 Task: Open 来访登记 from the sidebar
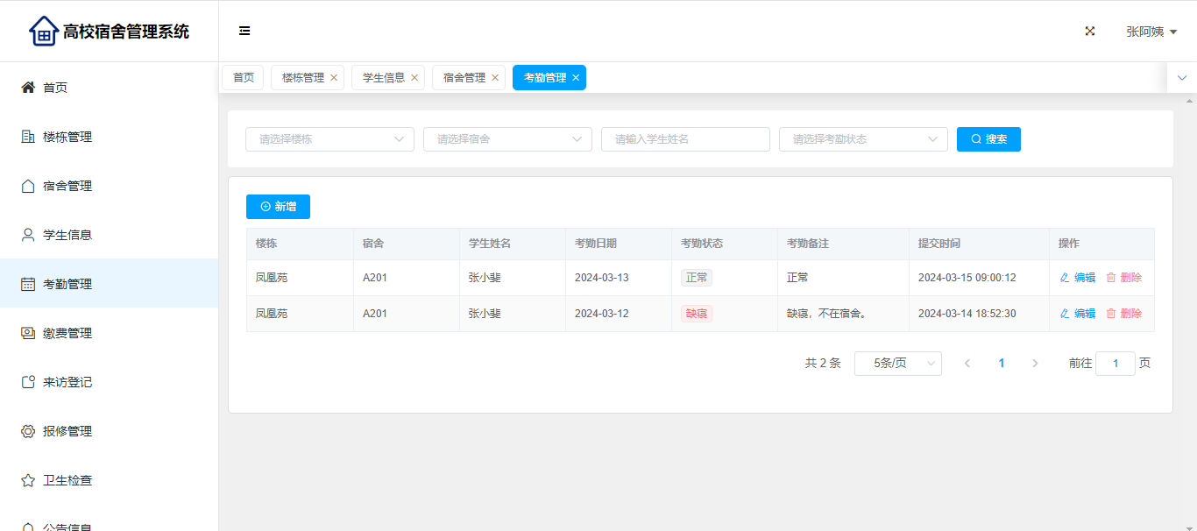pos(67,382)
